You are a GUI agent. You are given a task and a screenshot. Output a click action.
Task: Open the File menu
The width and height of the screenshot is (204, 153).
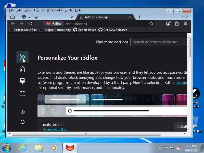pos(11,10)
